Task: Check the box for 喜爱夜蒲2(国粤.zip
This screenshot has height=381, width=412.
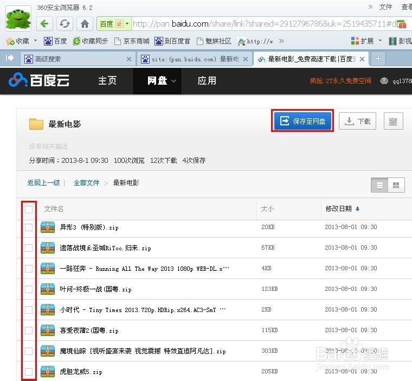Action: [29, 331]
